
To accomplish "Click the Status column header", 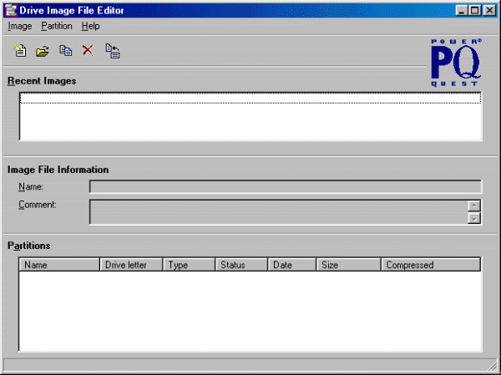I will coord(241,265).
